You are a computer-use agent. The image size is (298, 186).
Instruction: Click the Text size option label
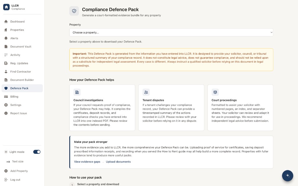click(18, 162)
